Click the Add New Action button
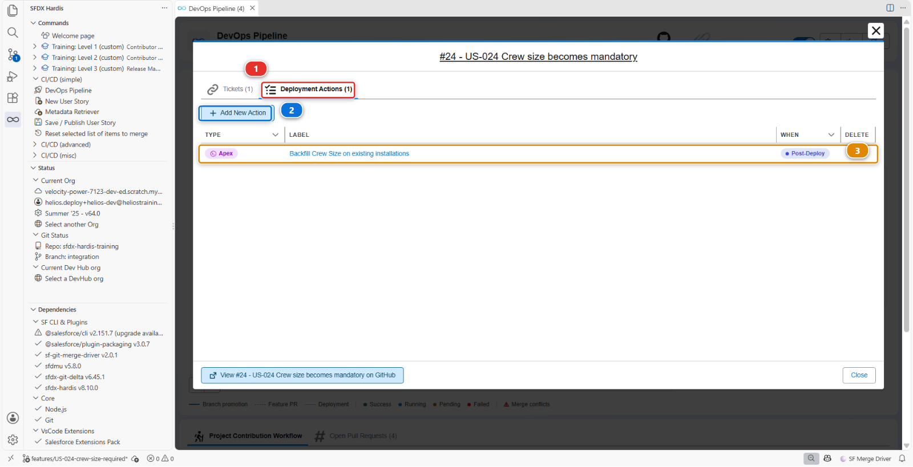 pyautogui.click(x=237, y=113)
